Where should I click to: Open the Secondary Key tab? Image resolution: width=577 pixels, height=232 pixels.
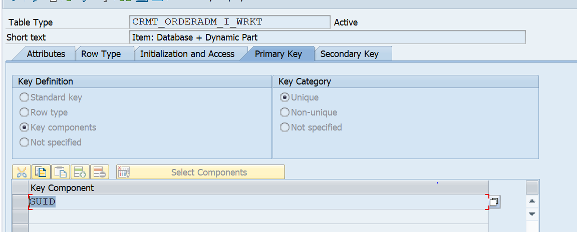pos(349,54)
